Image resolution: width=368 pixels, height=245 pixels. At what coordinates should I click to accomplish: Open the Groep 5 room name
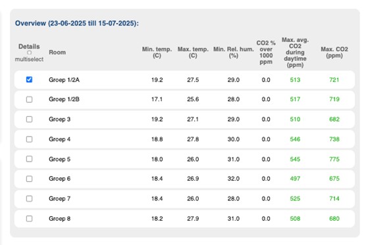[60, 159]
